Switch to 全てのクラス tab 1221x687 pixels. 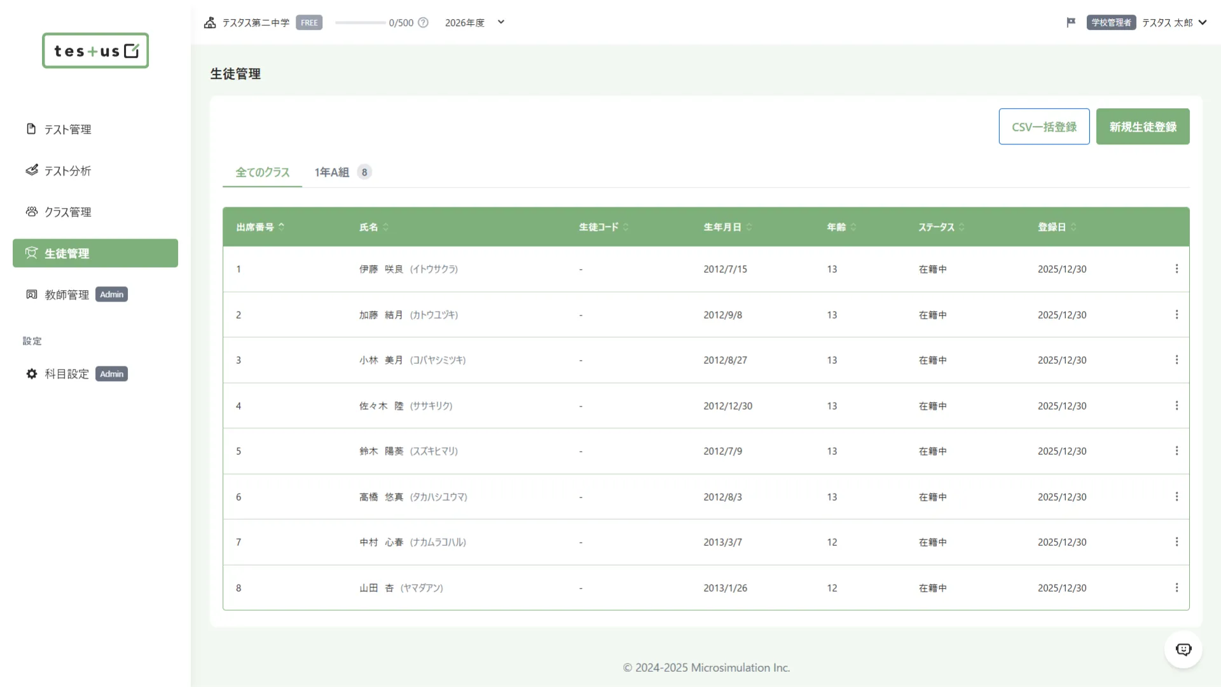(x=262, y=172)
